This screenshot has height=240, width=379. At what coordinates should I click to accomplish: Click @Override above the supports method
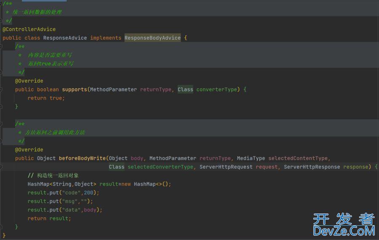point(29,81)
